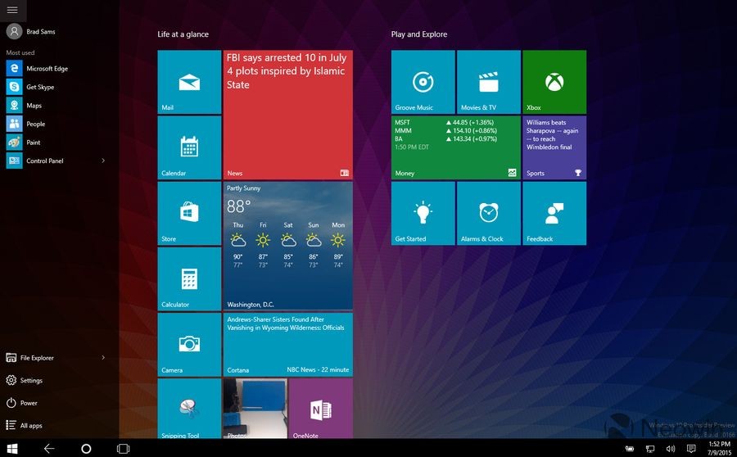Open the Calculator tile
Screen dimensions: 737x457
(x=189, y=279)
